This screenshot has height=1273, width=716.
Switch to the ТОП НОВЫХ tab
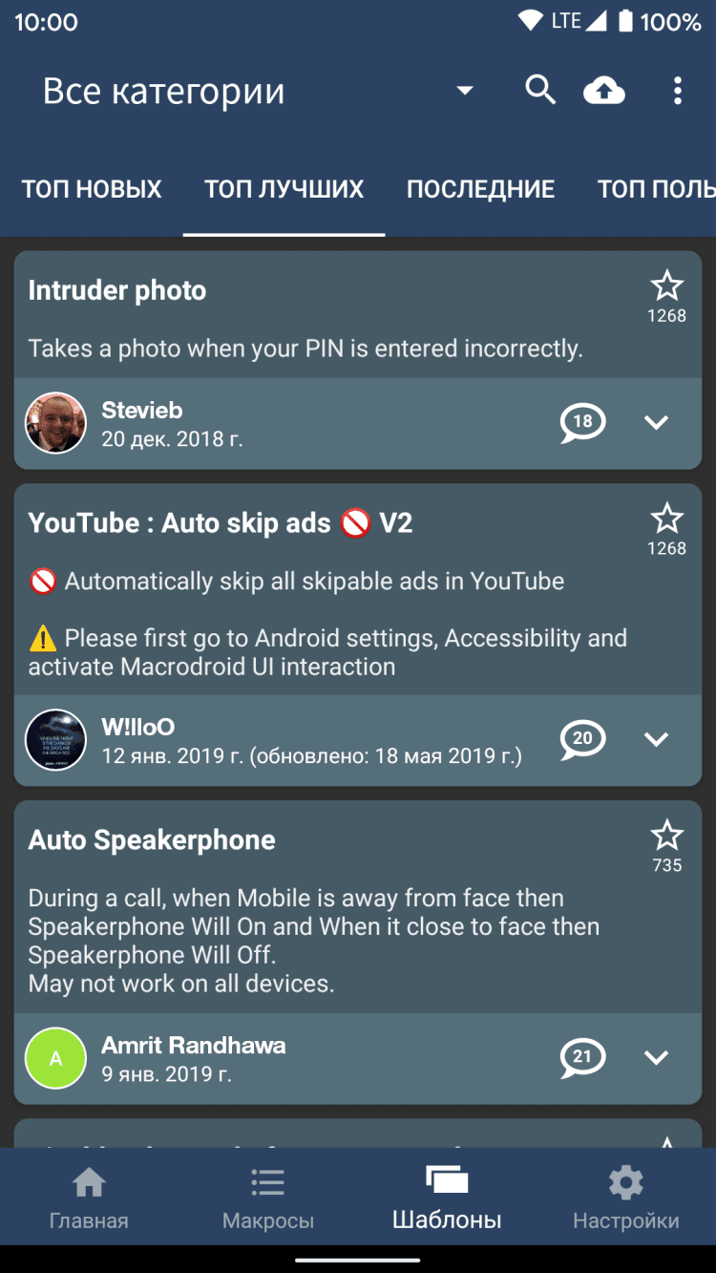92,189
